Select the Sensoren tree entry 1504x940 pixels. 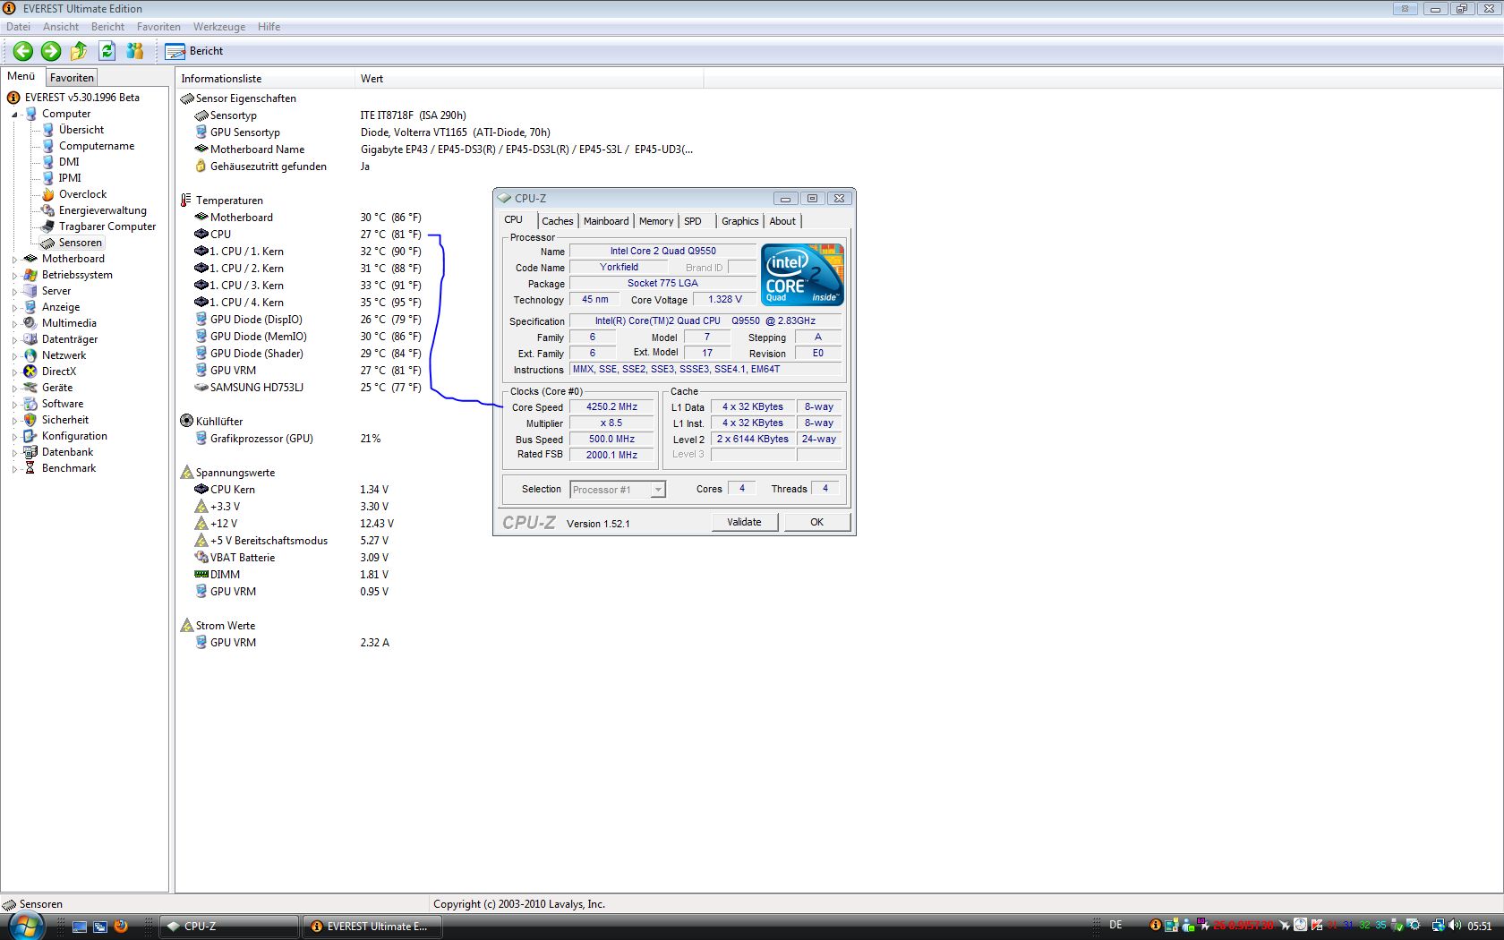click(x=81, y=243)
